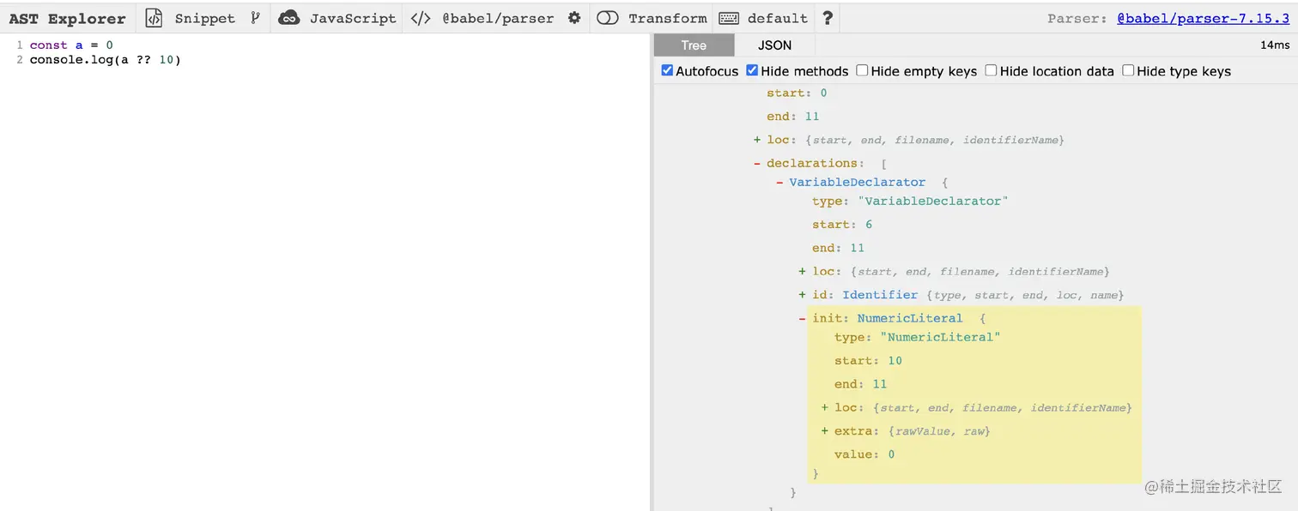This screenshot has width=1298, height=511.
Task: Click the keyboard keymap icon
Action: [729, 18]
